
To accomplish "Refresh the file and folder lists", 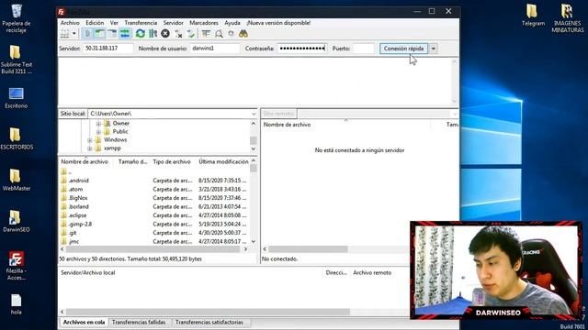I will (141, 34).
